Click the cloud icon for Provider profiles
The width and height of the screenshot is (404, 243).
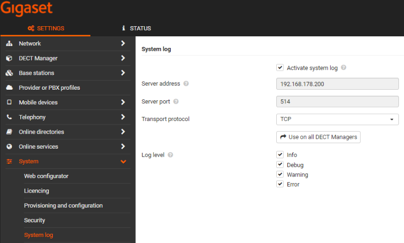point(9,88)
